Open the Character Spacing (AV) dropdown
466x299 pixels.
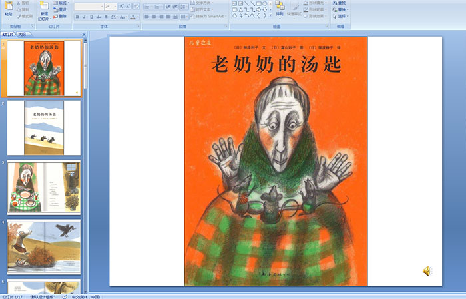115,17
